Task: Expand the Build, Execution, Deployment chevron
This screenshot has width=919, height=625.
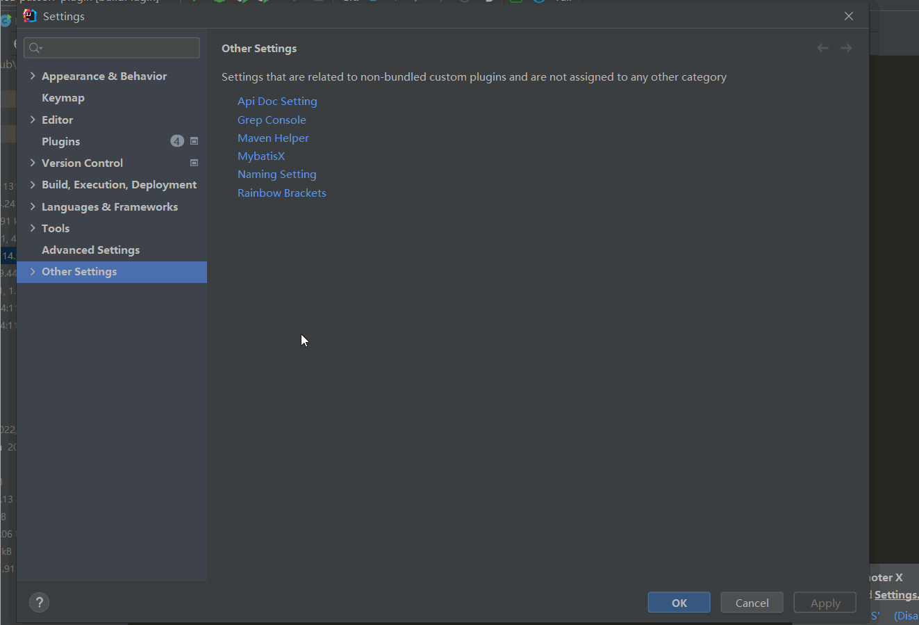Action: (x=33, y=184)
